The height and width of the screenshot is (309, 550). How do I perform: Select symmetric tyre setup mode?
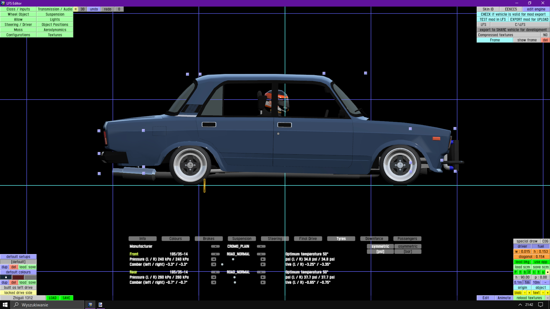380,246
